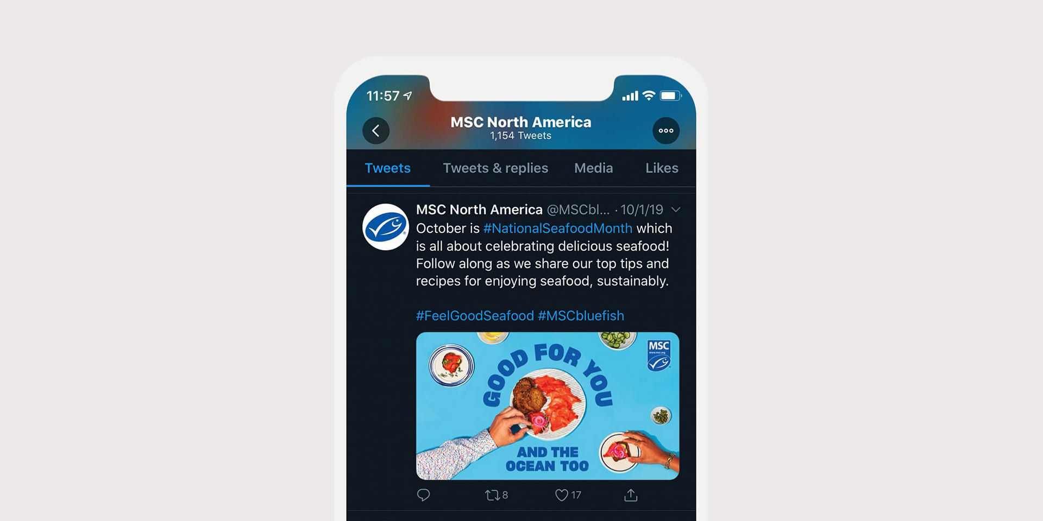1043x521 pixels.
Task: Click the reply speech bubble icon
Action: (423, 495)
